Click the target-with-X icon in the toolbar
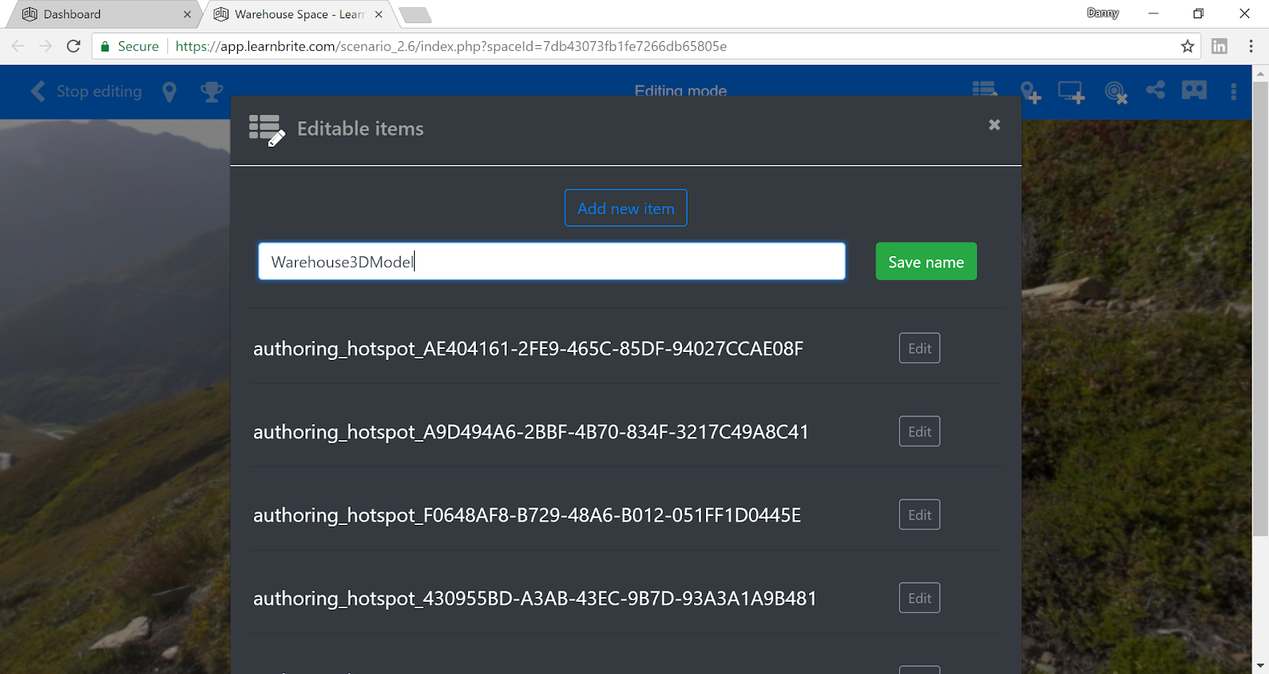Image resolution: width=1269 pixels, height=674 pixels. [1116, 93]
